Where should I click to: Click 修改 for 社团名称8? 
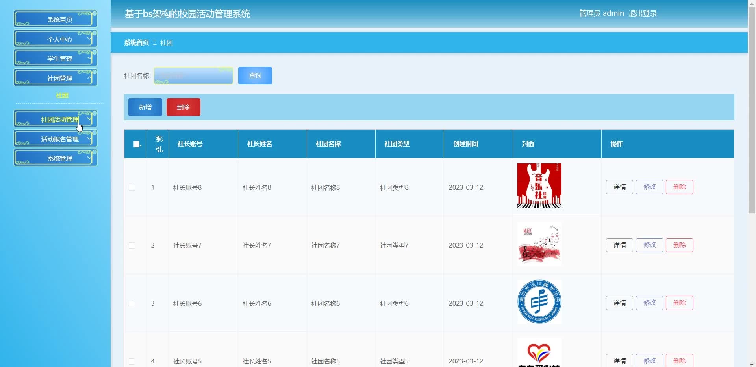pyautogui.click(x=650, y=187)
